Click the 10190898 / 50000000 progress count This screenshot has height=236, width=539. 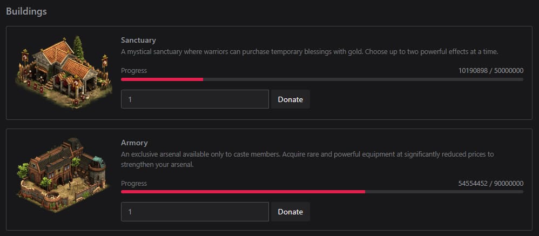coord(491,71)
